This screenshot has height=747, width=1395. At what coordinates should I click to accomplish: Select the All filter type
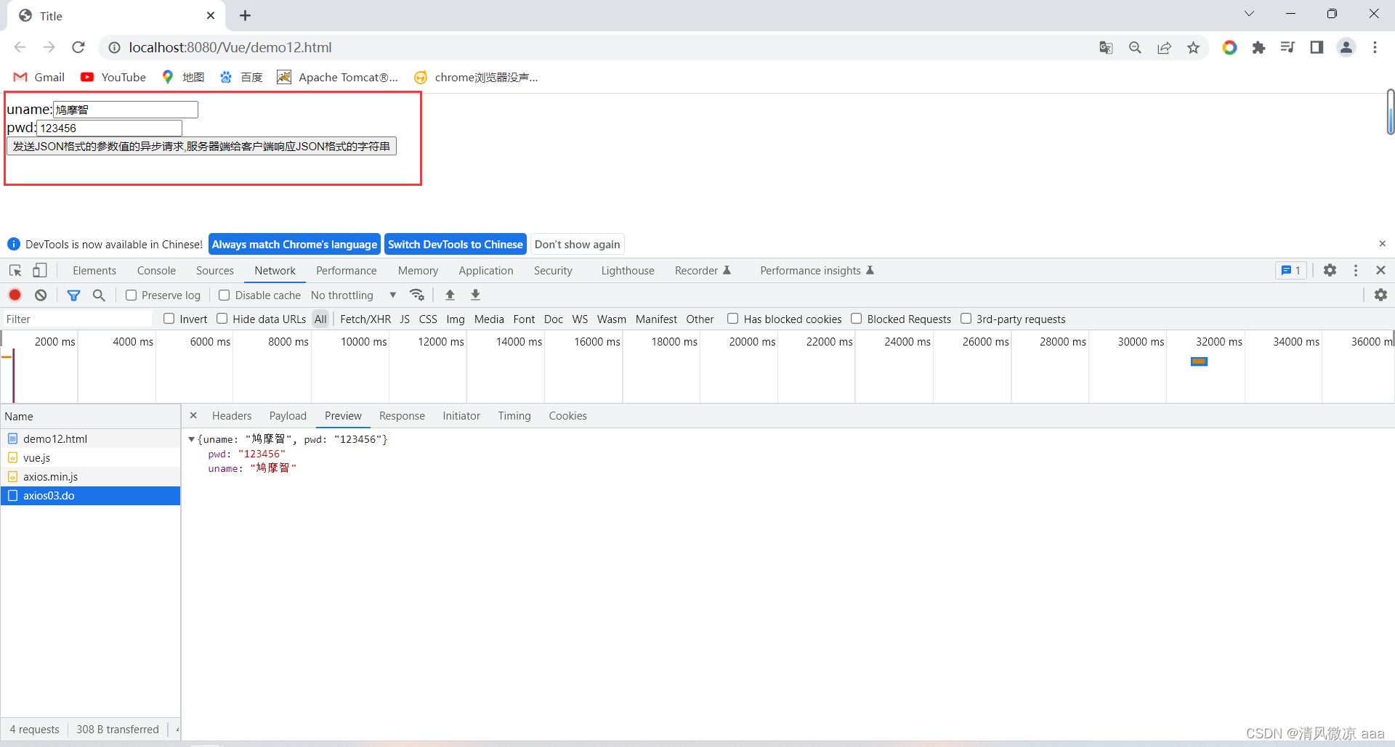click(320, 319)
